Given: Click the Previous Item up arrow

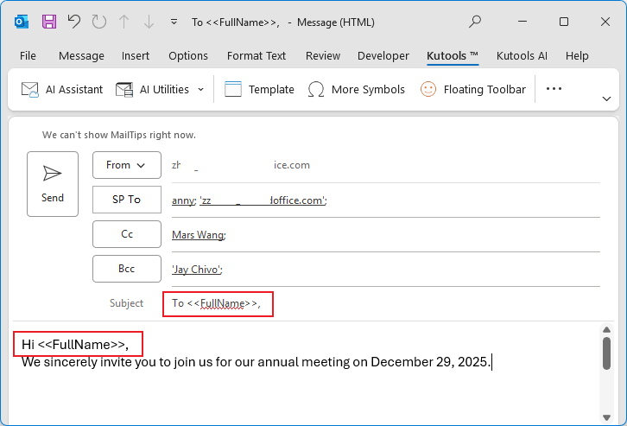Looking at the screenshot, I should [x=124, y=22].
